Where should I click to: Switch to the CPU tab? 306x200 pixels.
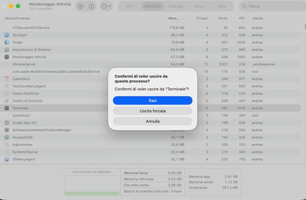[130, 6]
